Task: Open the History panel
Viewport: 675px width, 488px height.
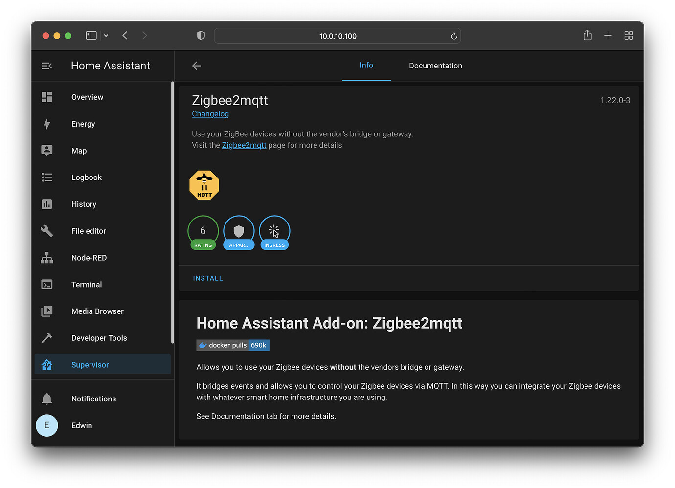Action: (x=83, y=204)
